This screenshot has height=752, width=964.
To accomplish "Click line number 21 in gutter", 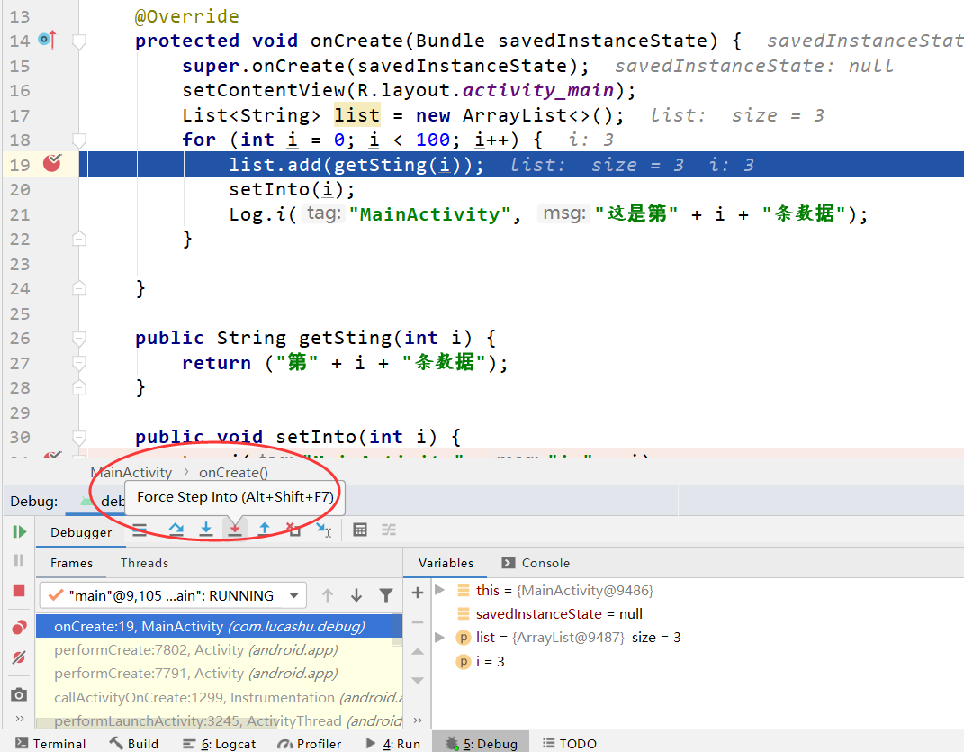I will click(20, 214).
